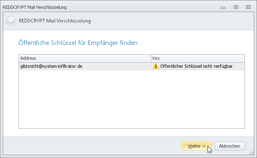Minimize the REDDCRYPT dialog window
The height and width of the screenshot is (158, 257).
(223, 8)
